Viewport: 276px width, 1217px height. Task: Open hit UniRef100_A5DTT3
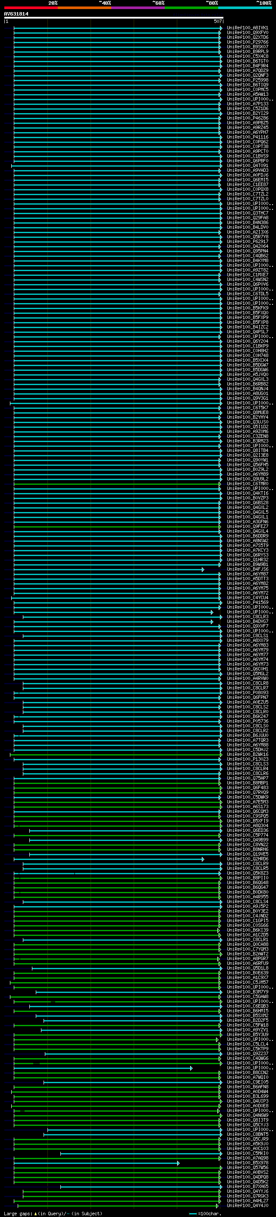(x=247, y=579)
